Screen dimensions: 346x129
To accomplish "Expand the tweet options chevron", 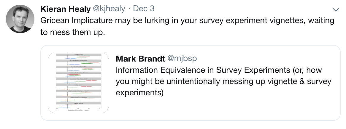I will 336,10.
